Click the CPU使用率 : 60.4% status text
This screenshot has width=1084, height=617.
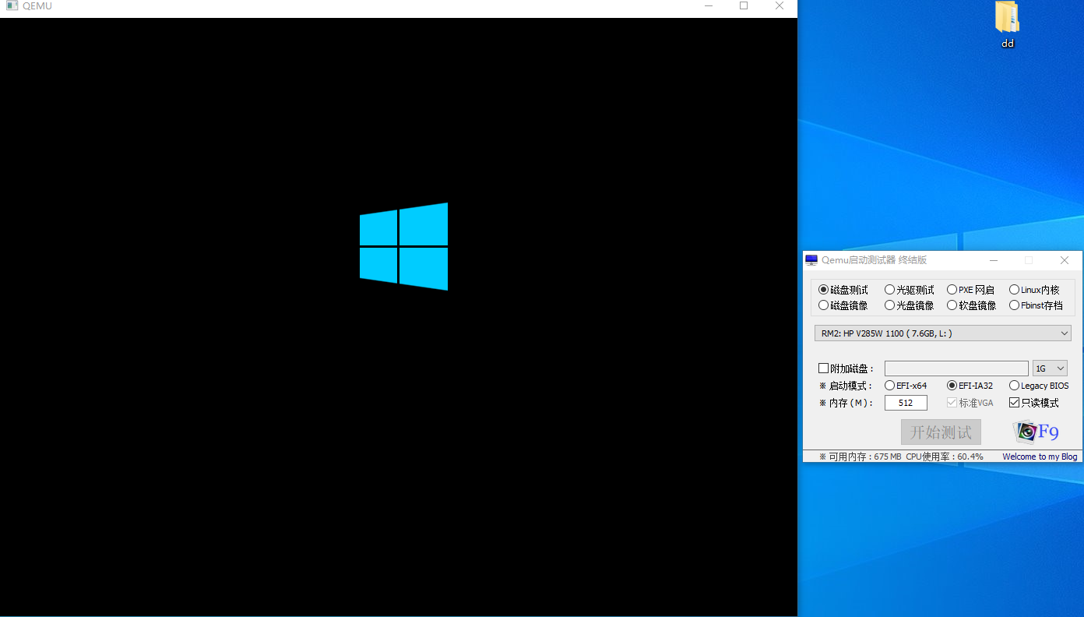tap(945, 457)
